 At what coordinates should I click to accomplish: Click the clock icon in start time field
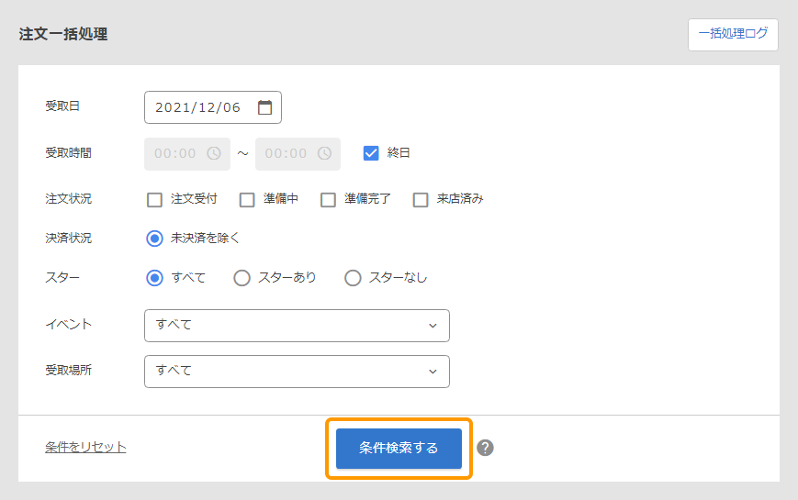214,153
